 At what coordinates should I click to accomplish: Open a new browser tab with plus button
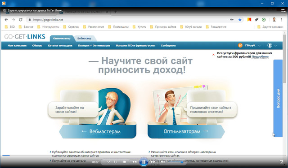coord(116,12)
